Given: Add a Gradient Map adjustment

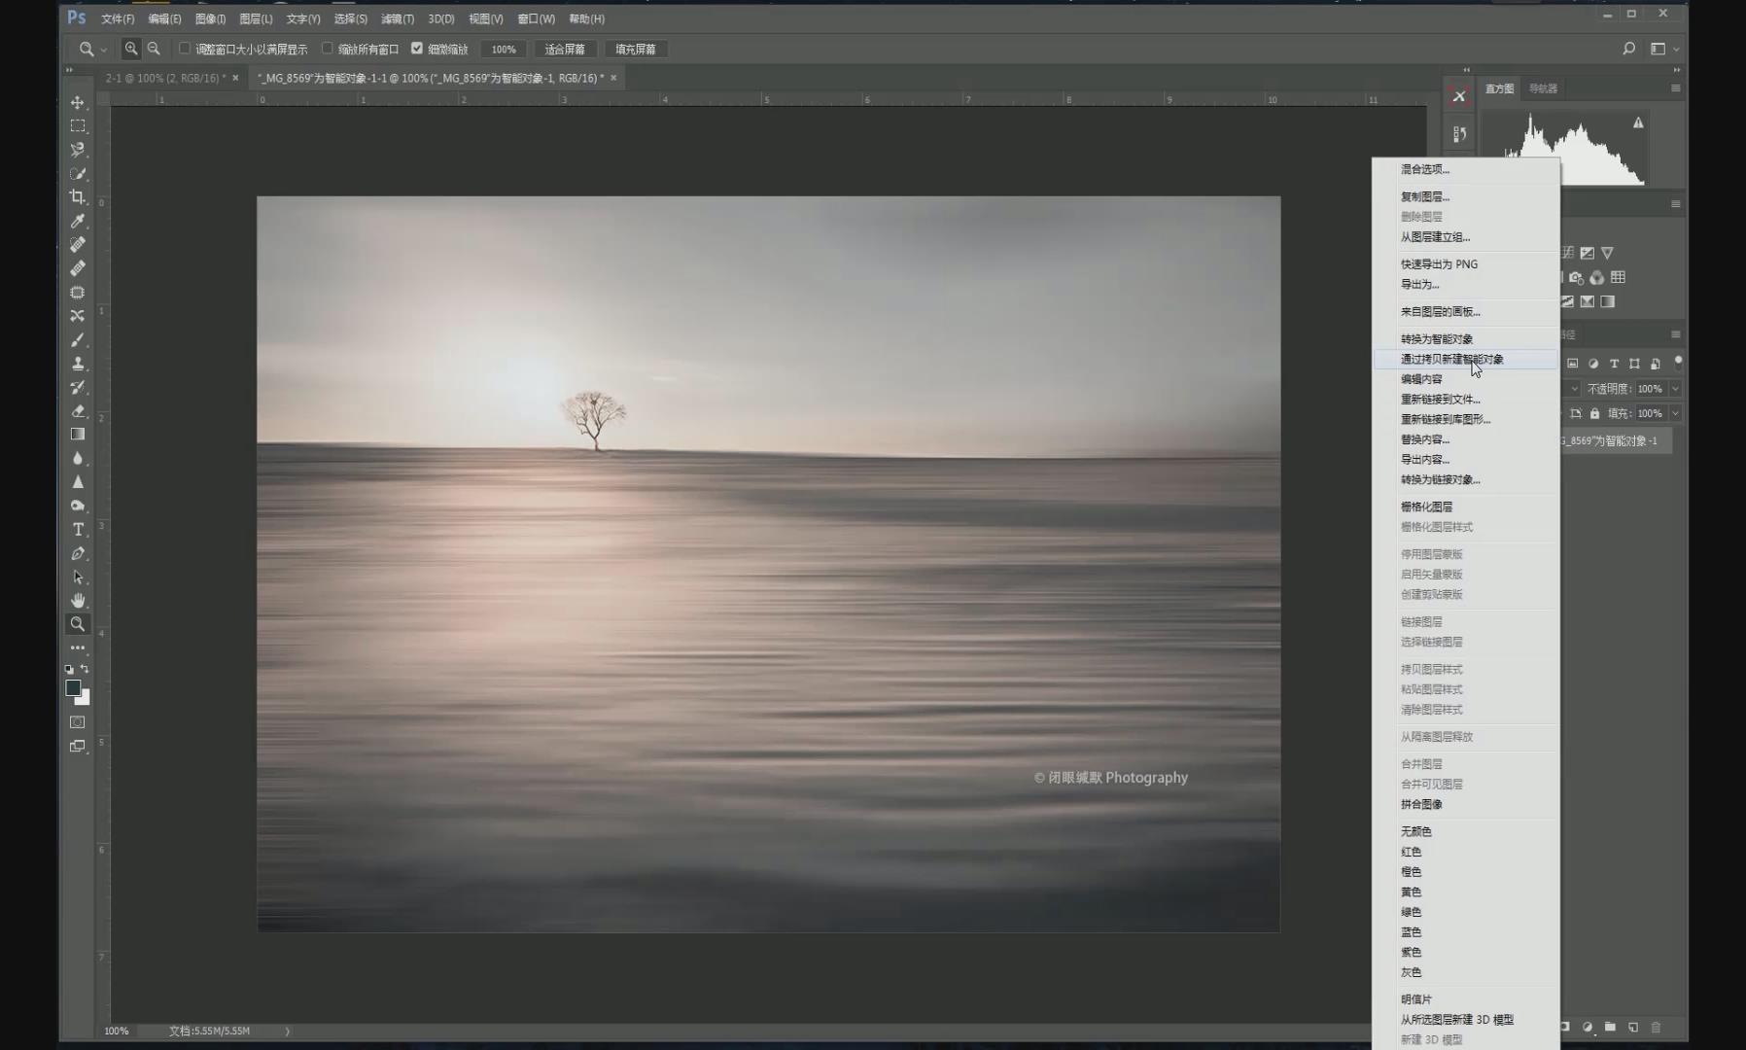Looking at the screenshot, I should tap(1608, 301).
